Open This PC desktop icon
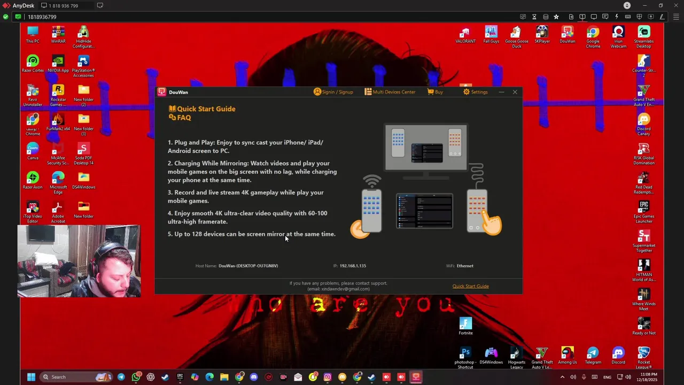The height and width of the screenshot is (385, 684). tap(33, 35)
